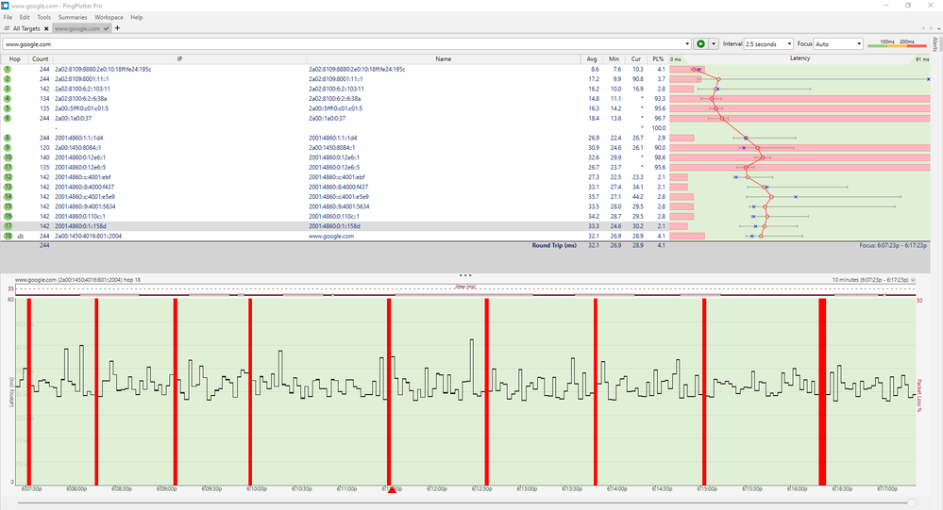Screen dimensions: 943x510
Task: Add a new target tab with plus
Action: click(x=117, y=28)
